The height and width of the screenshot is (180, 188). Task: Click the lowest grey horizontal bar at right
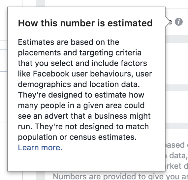[177, 126]
